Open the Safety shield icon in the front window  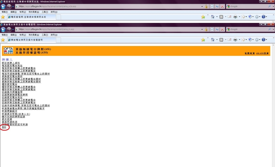tap(250, 40)
